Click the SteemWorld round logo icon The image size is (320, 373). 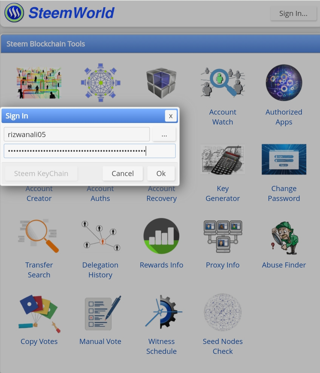[14, 13]
